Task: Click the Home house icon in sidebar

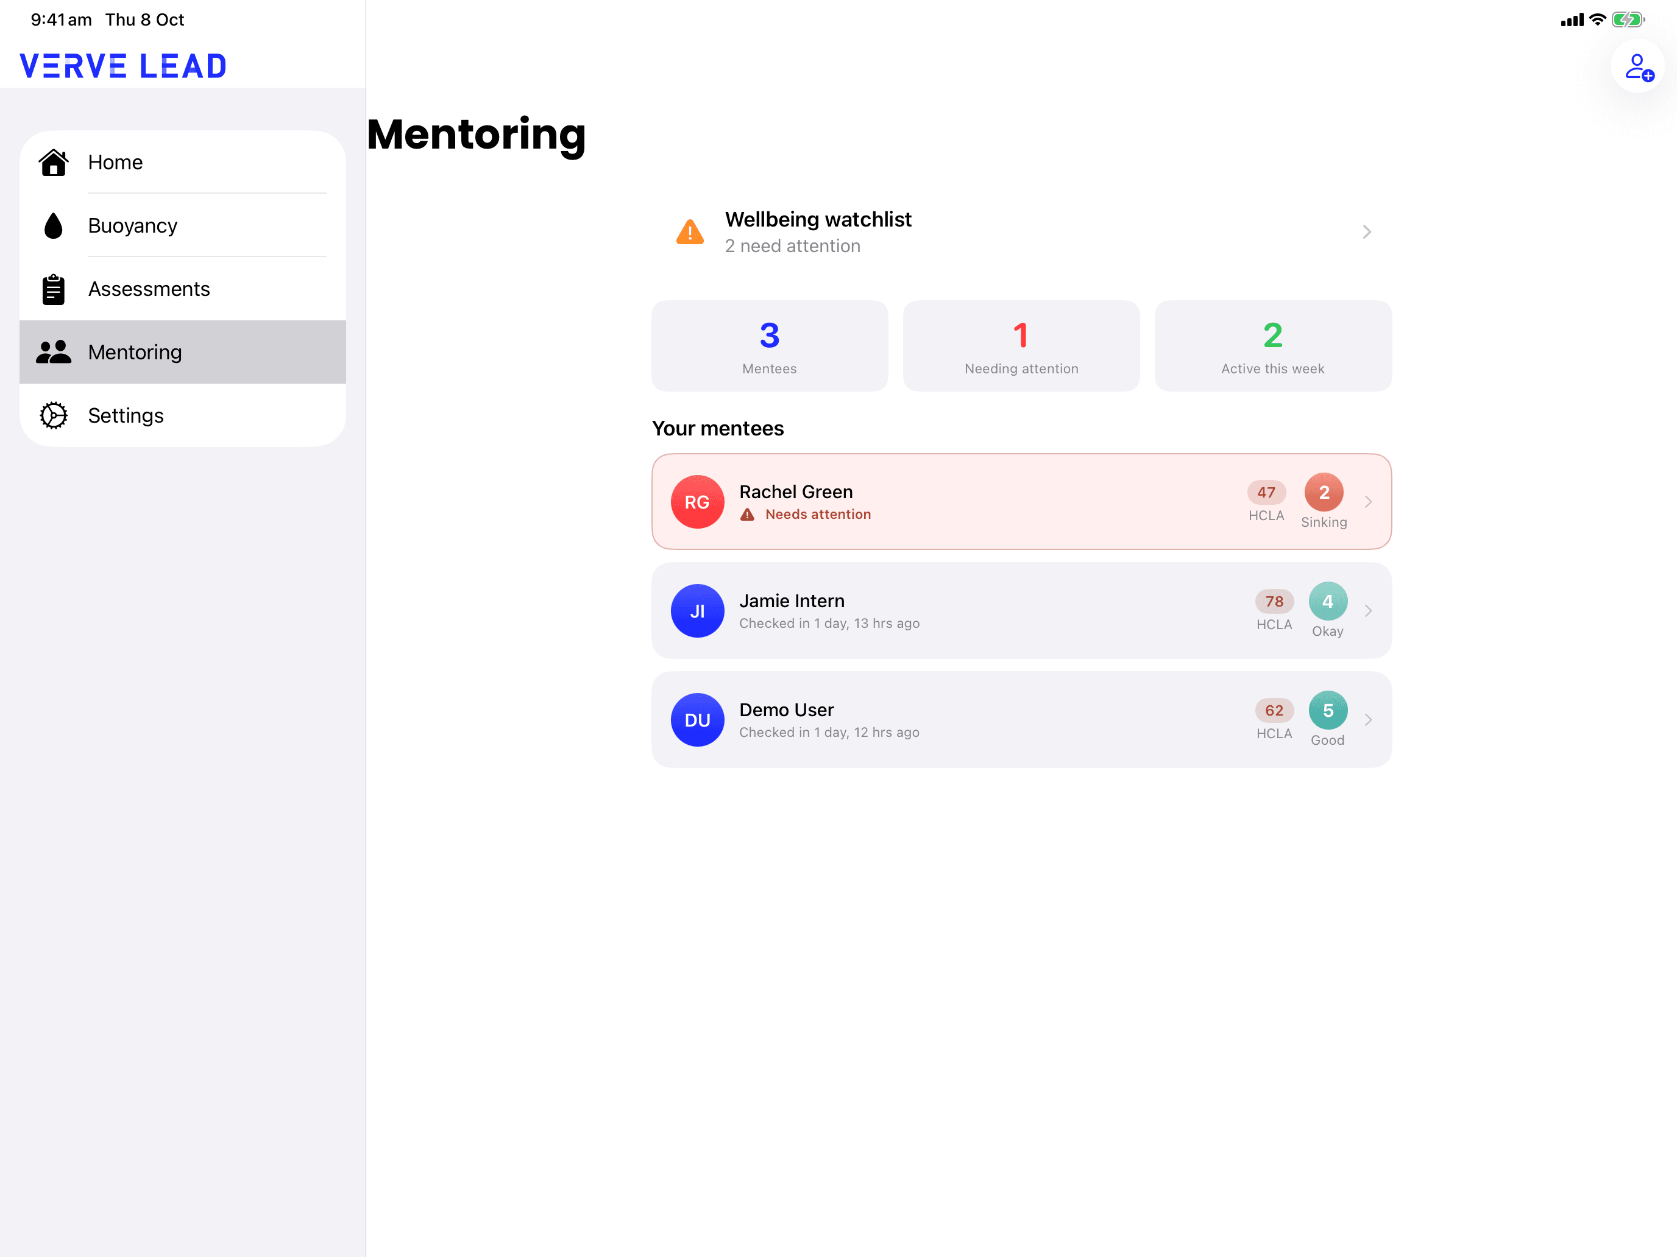Action: (x=54, y=162)
